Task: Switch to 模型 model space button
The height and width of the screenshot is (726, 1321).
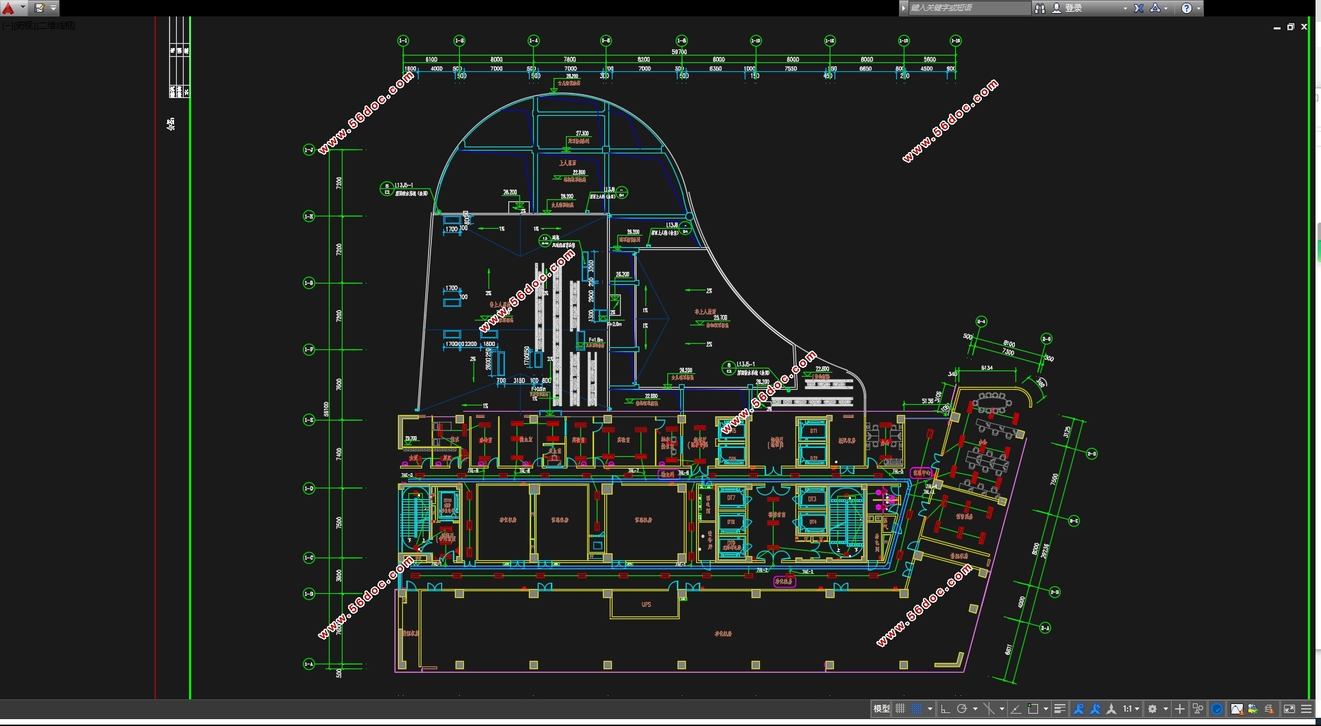Action: [x=881, y=709]
